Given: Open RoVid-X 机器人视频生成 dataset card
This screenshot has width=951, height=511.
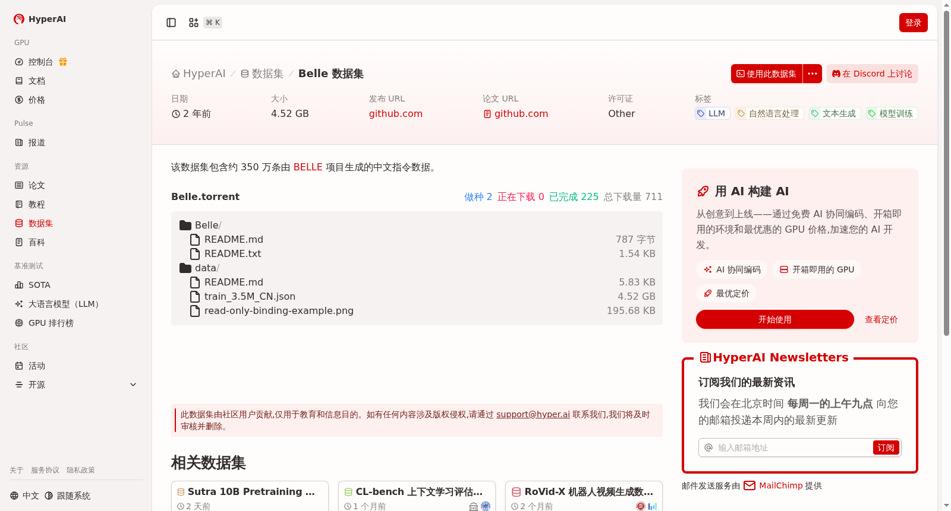Looking at the screenshot, I should pyautogui.click(x=584, y=496).
